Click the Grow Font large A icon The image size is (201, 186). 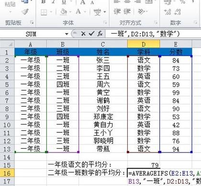point(83,2)
